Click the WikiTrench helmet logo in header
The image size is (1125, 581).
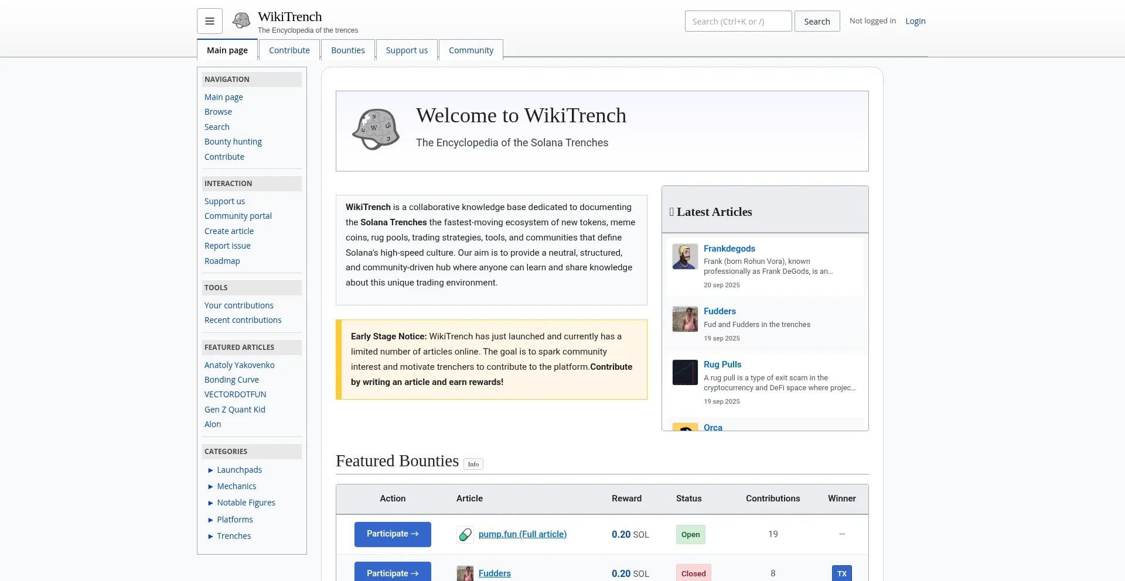[241, 21]
